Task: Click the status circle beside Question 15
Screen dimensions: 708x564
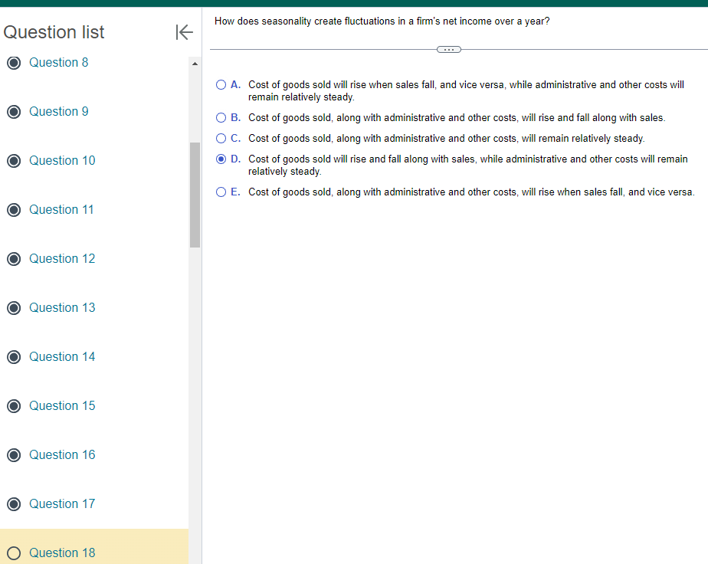Action: coord(14,406)
